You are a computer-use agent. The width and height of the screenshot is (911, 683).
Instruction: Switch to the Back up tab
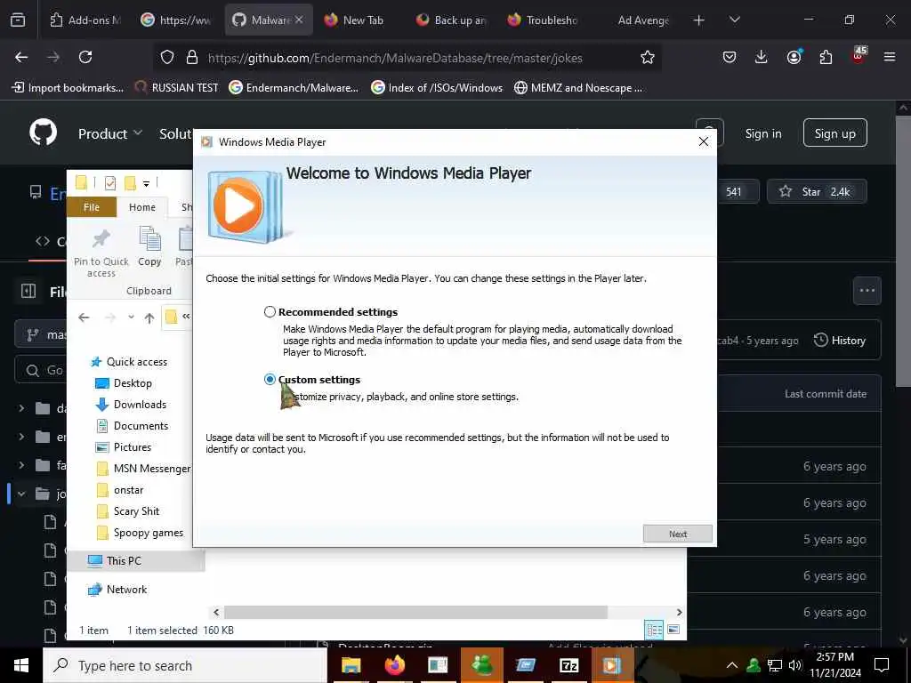(x=452, y=20)
